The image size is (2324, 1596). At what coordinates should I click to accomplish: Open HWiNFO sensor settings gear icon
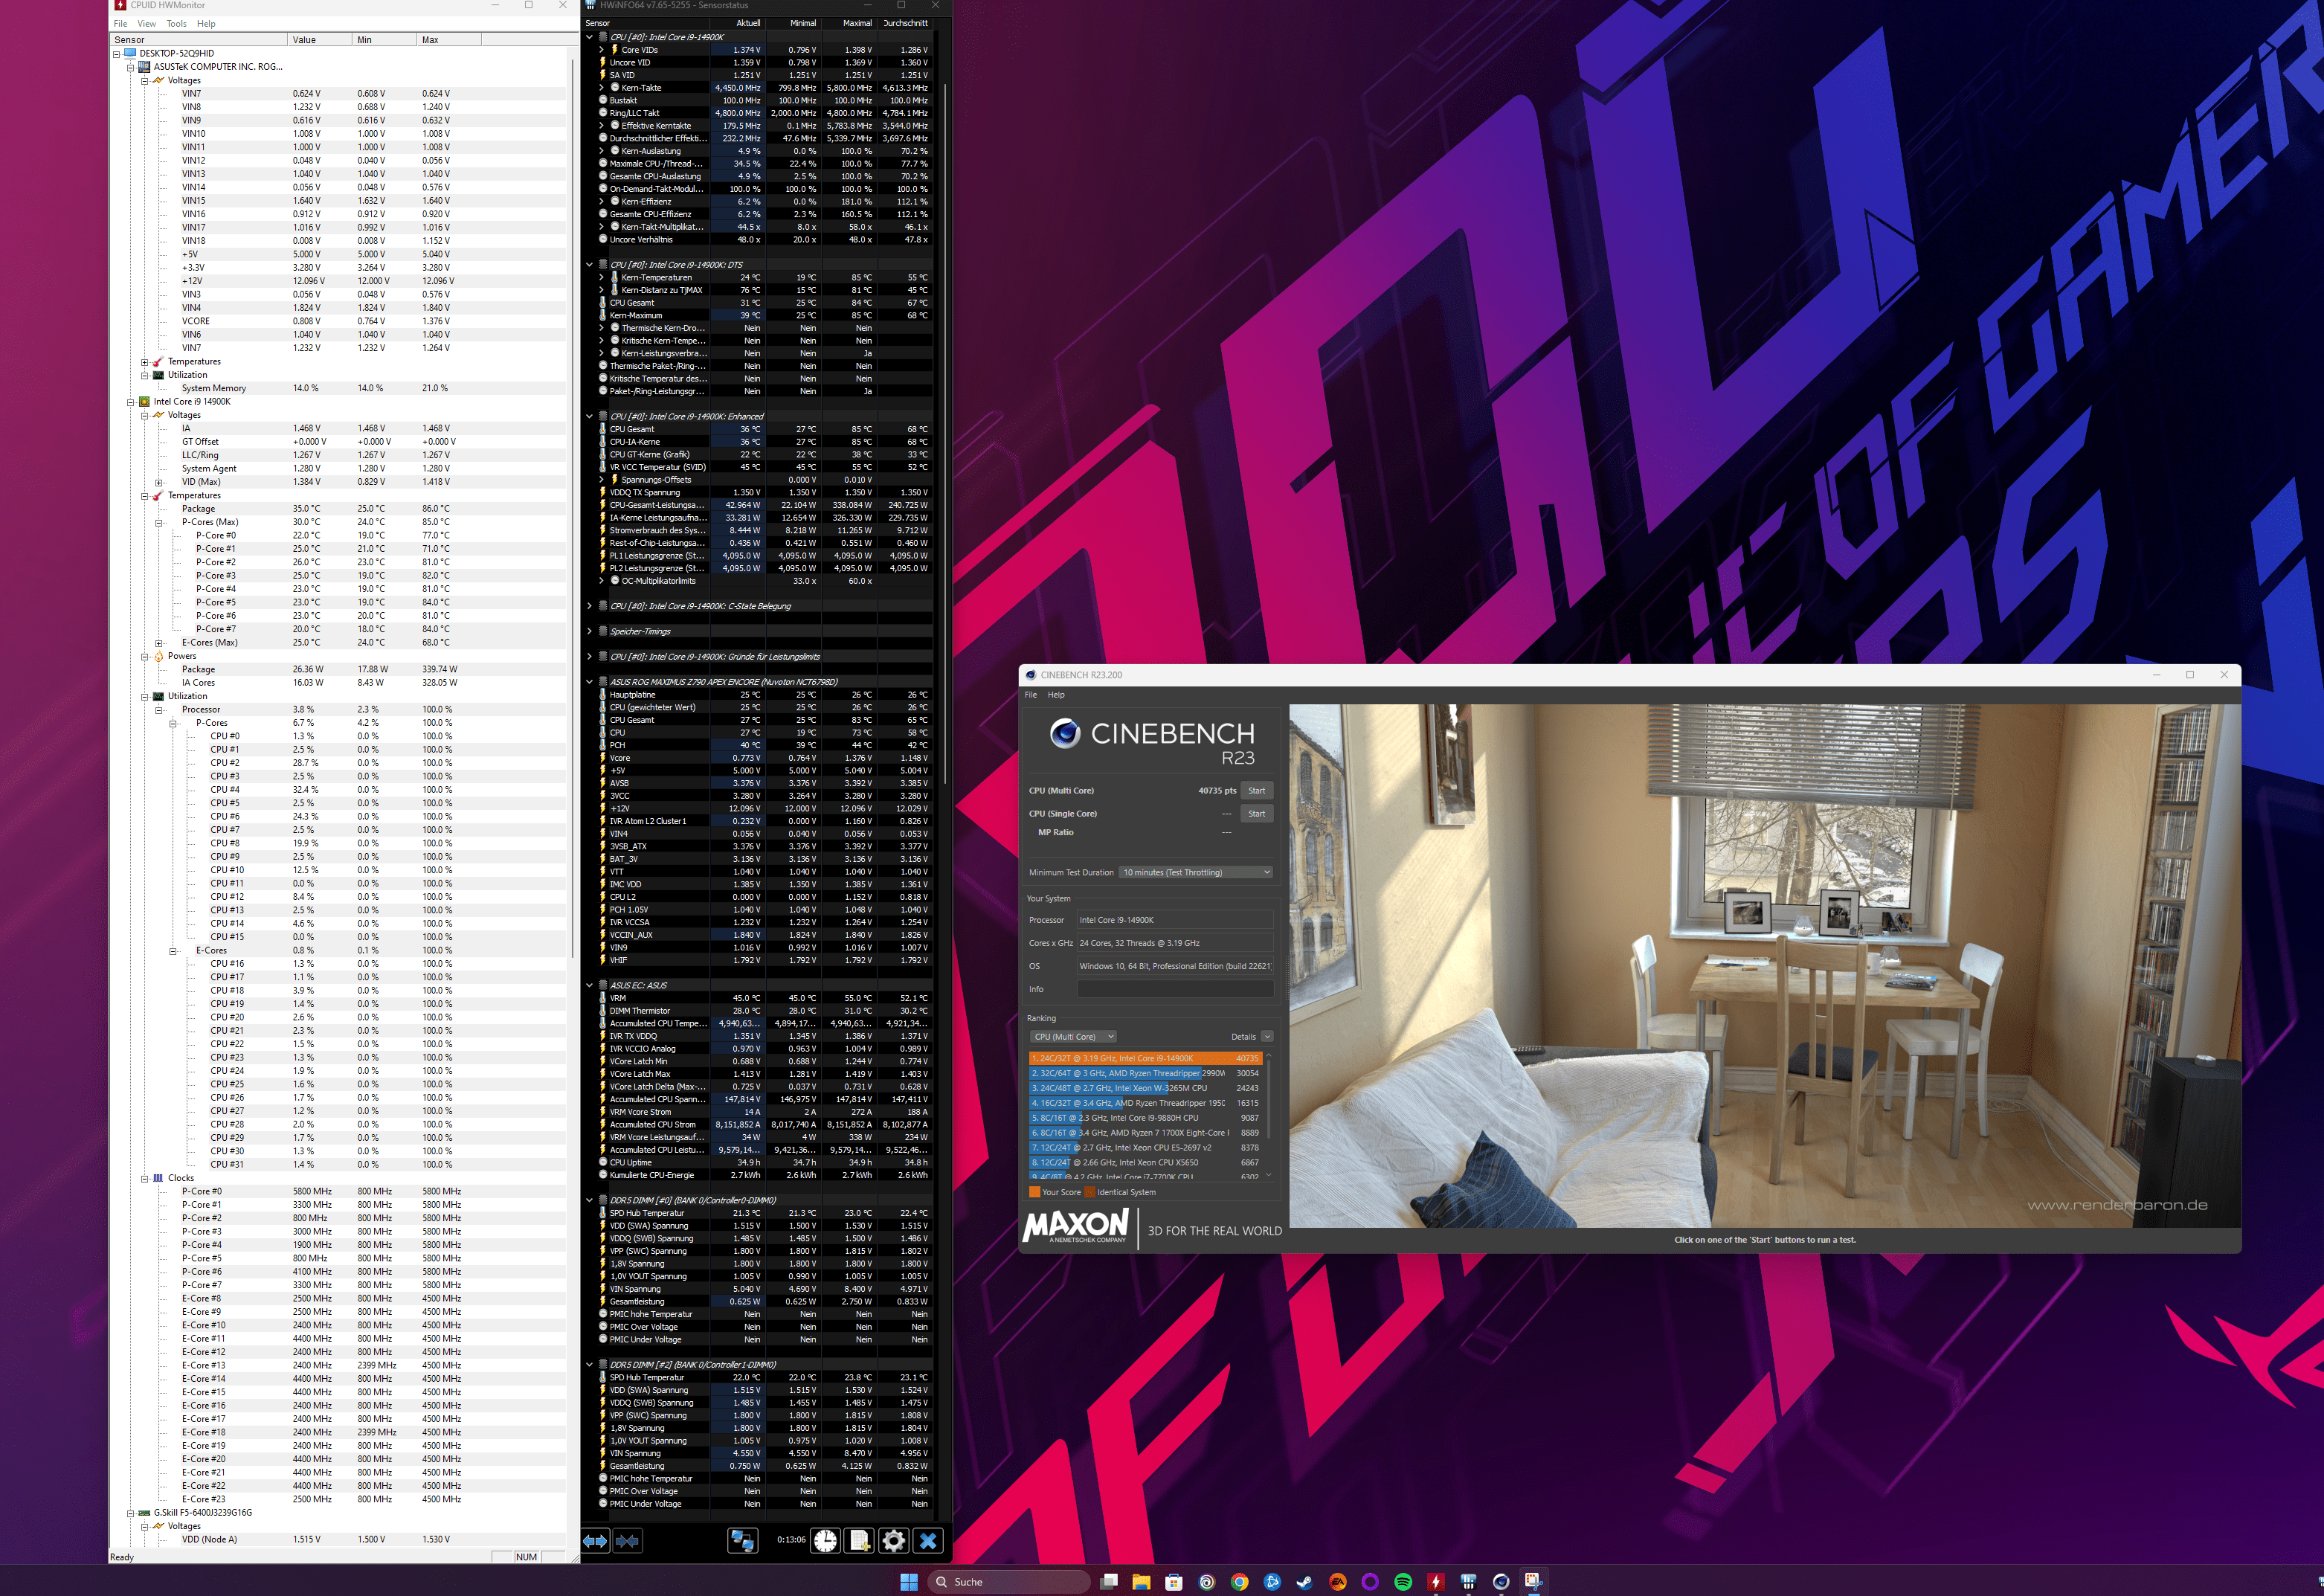point(893,1541)
